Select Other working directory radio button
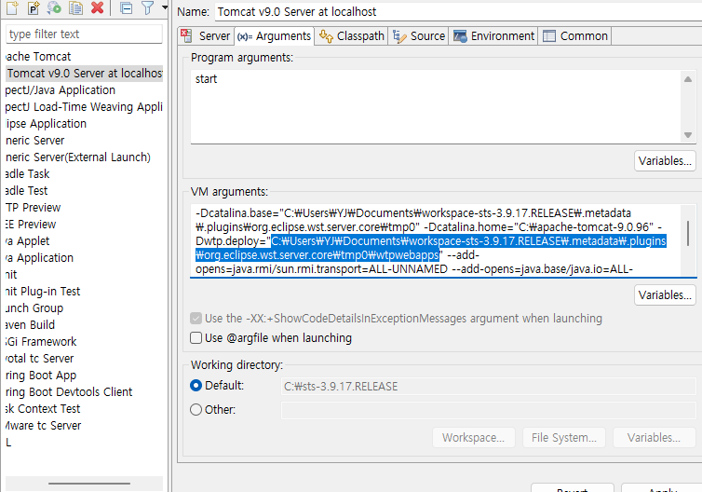The width and height of the screenshot is (702, 492). pos(196,410)
